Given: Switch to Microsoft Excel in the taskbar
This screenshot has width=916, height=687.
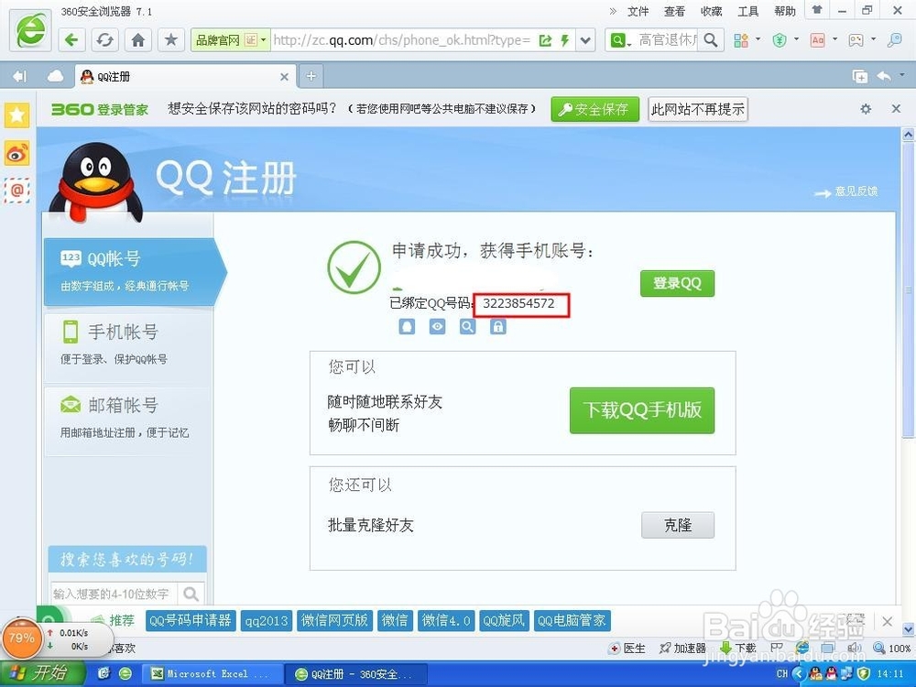Looking at the screenshot, I should 213,674.
